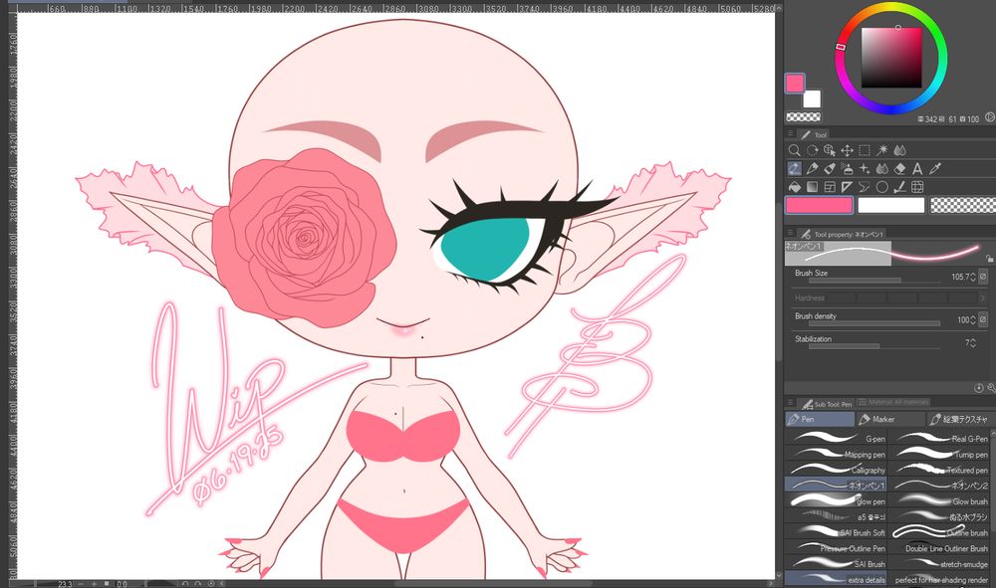This screenshot has height=588, width=996.
Task: Switch to Material All materials tab
Action: point(893,402)
